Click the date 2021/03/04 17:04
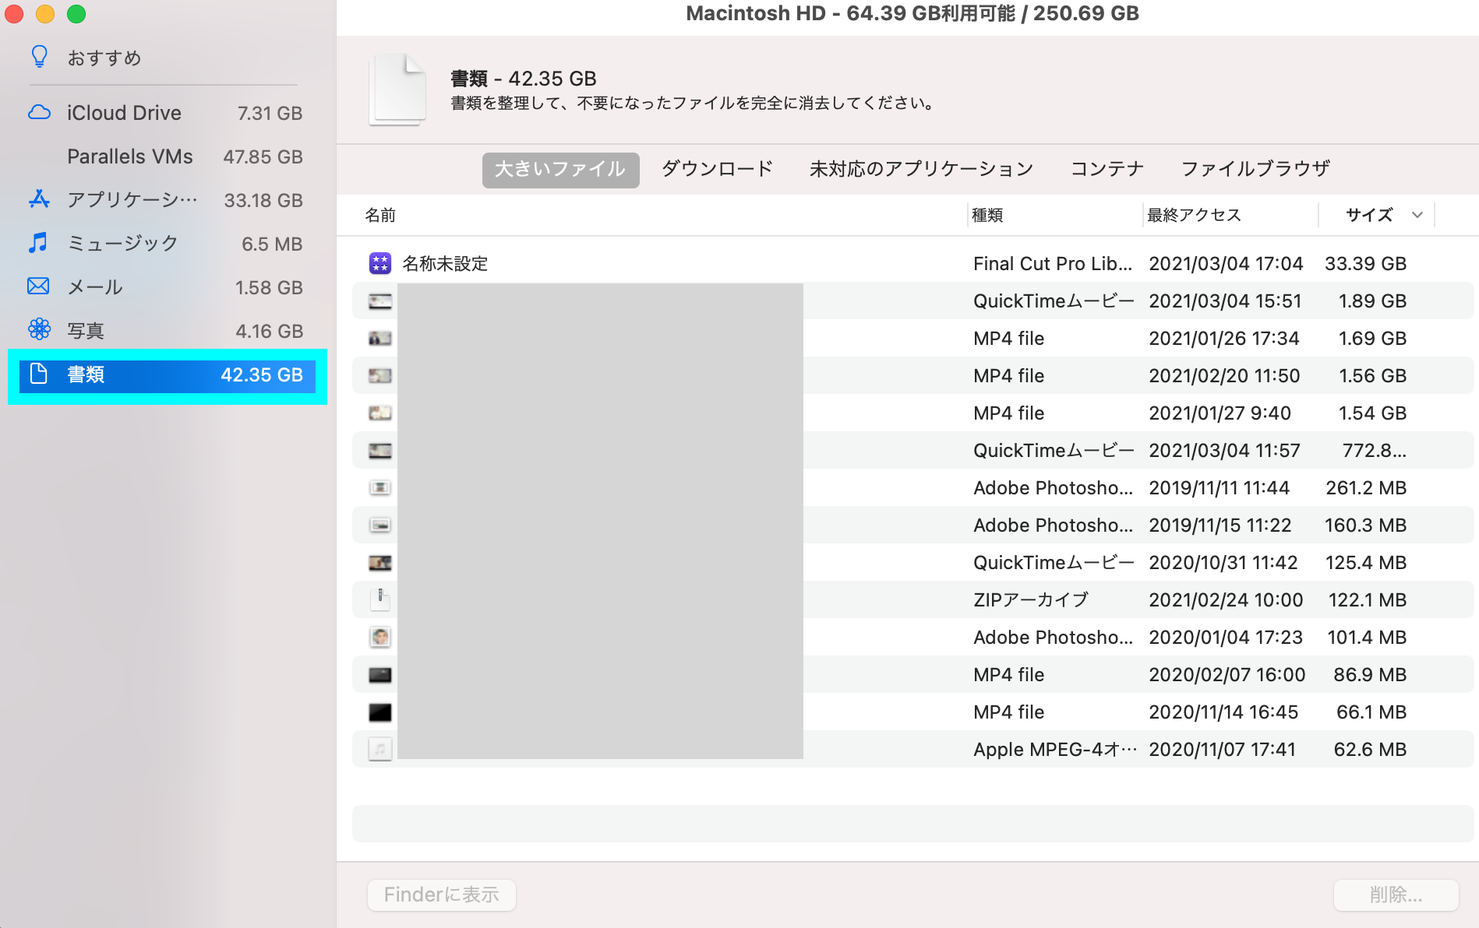The width and height of the screenshot is (1479, 928). [x=1226, y=263]
